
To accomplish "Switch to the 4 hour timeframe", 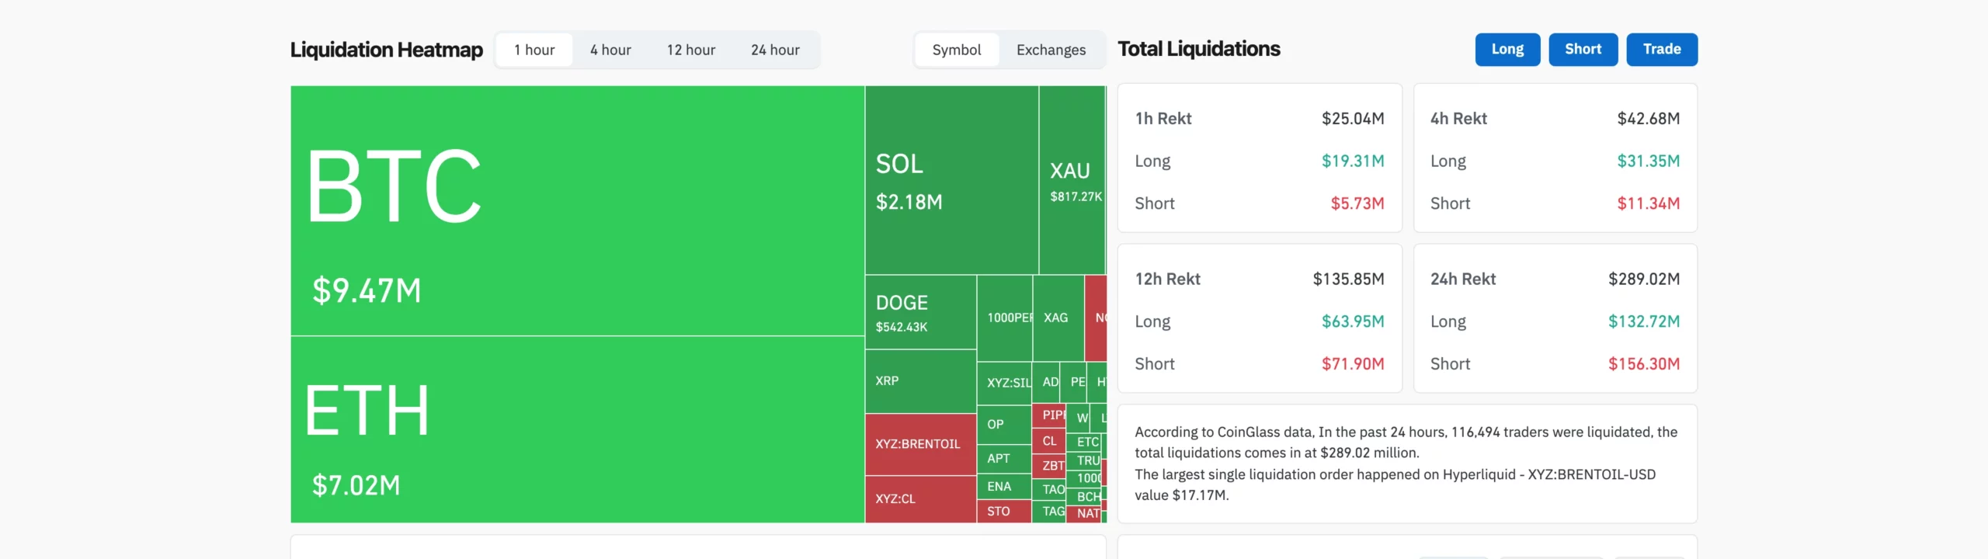I will pos(610,50).
